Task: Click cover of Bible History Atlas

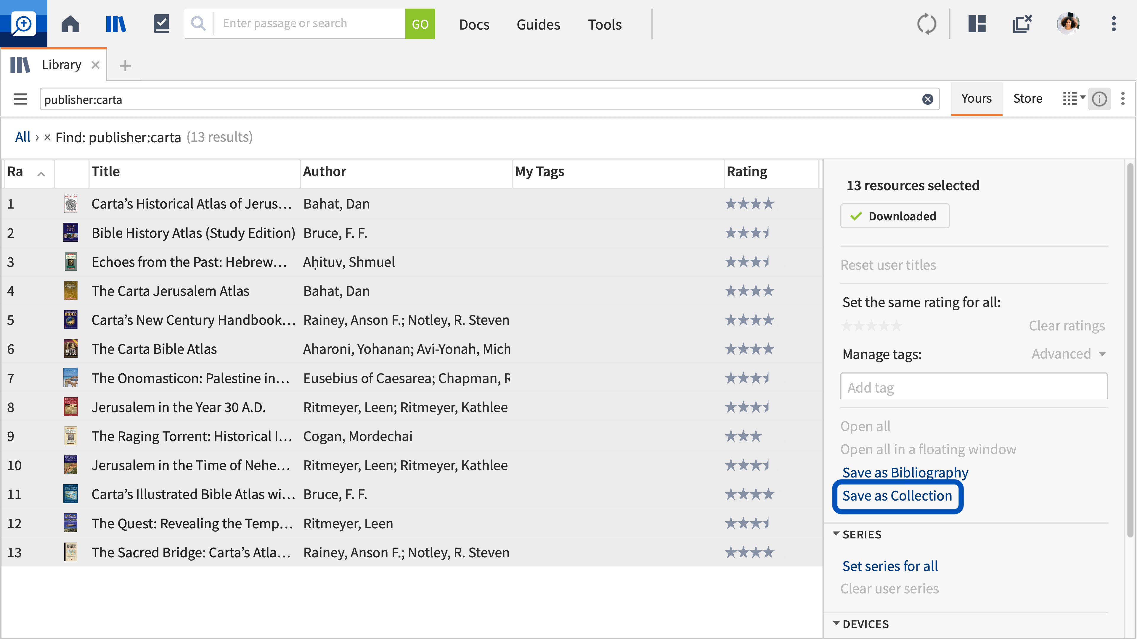Action: 71,233
